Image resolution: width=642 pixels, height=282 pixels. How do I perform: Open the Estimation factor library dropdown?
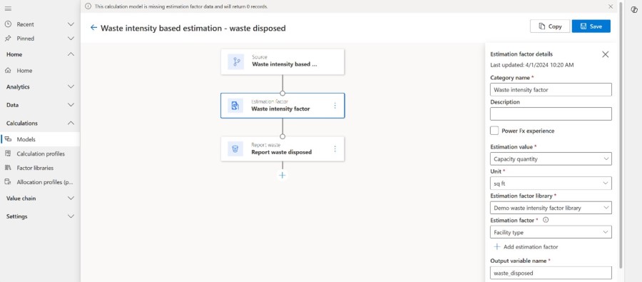[551, 208]
